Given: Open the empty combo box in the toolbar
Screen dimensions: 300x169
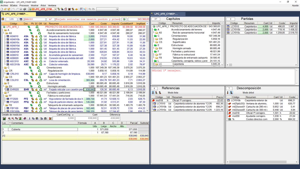Looking at the screenshot, I should click(107, 9).
